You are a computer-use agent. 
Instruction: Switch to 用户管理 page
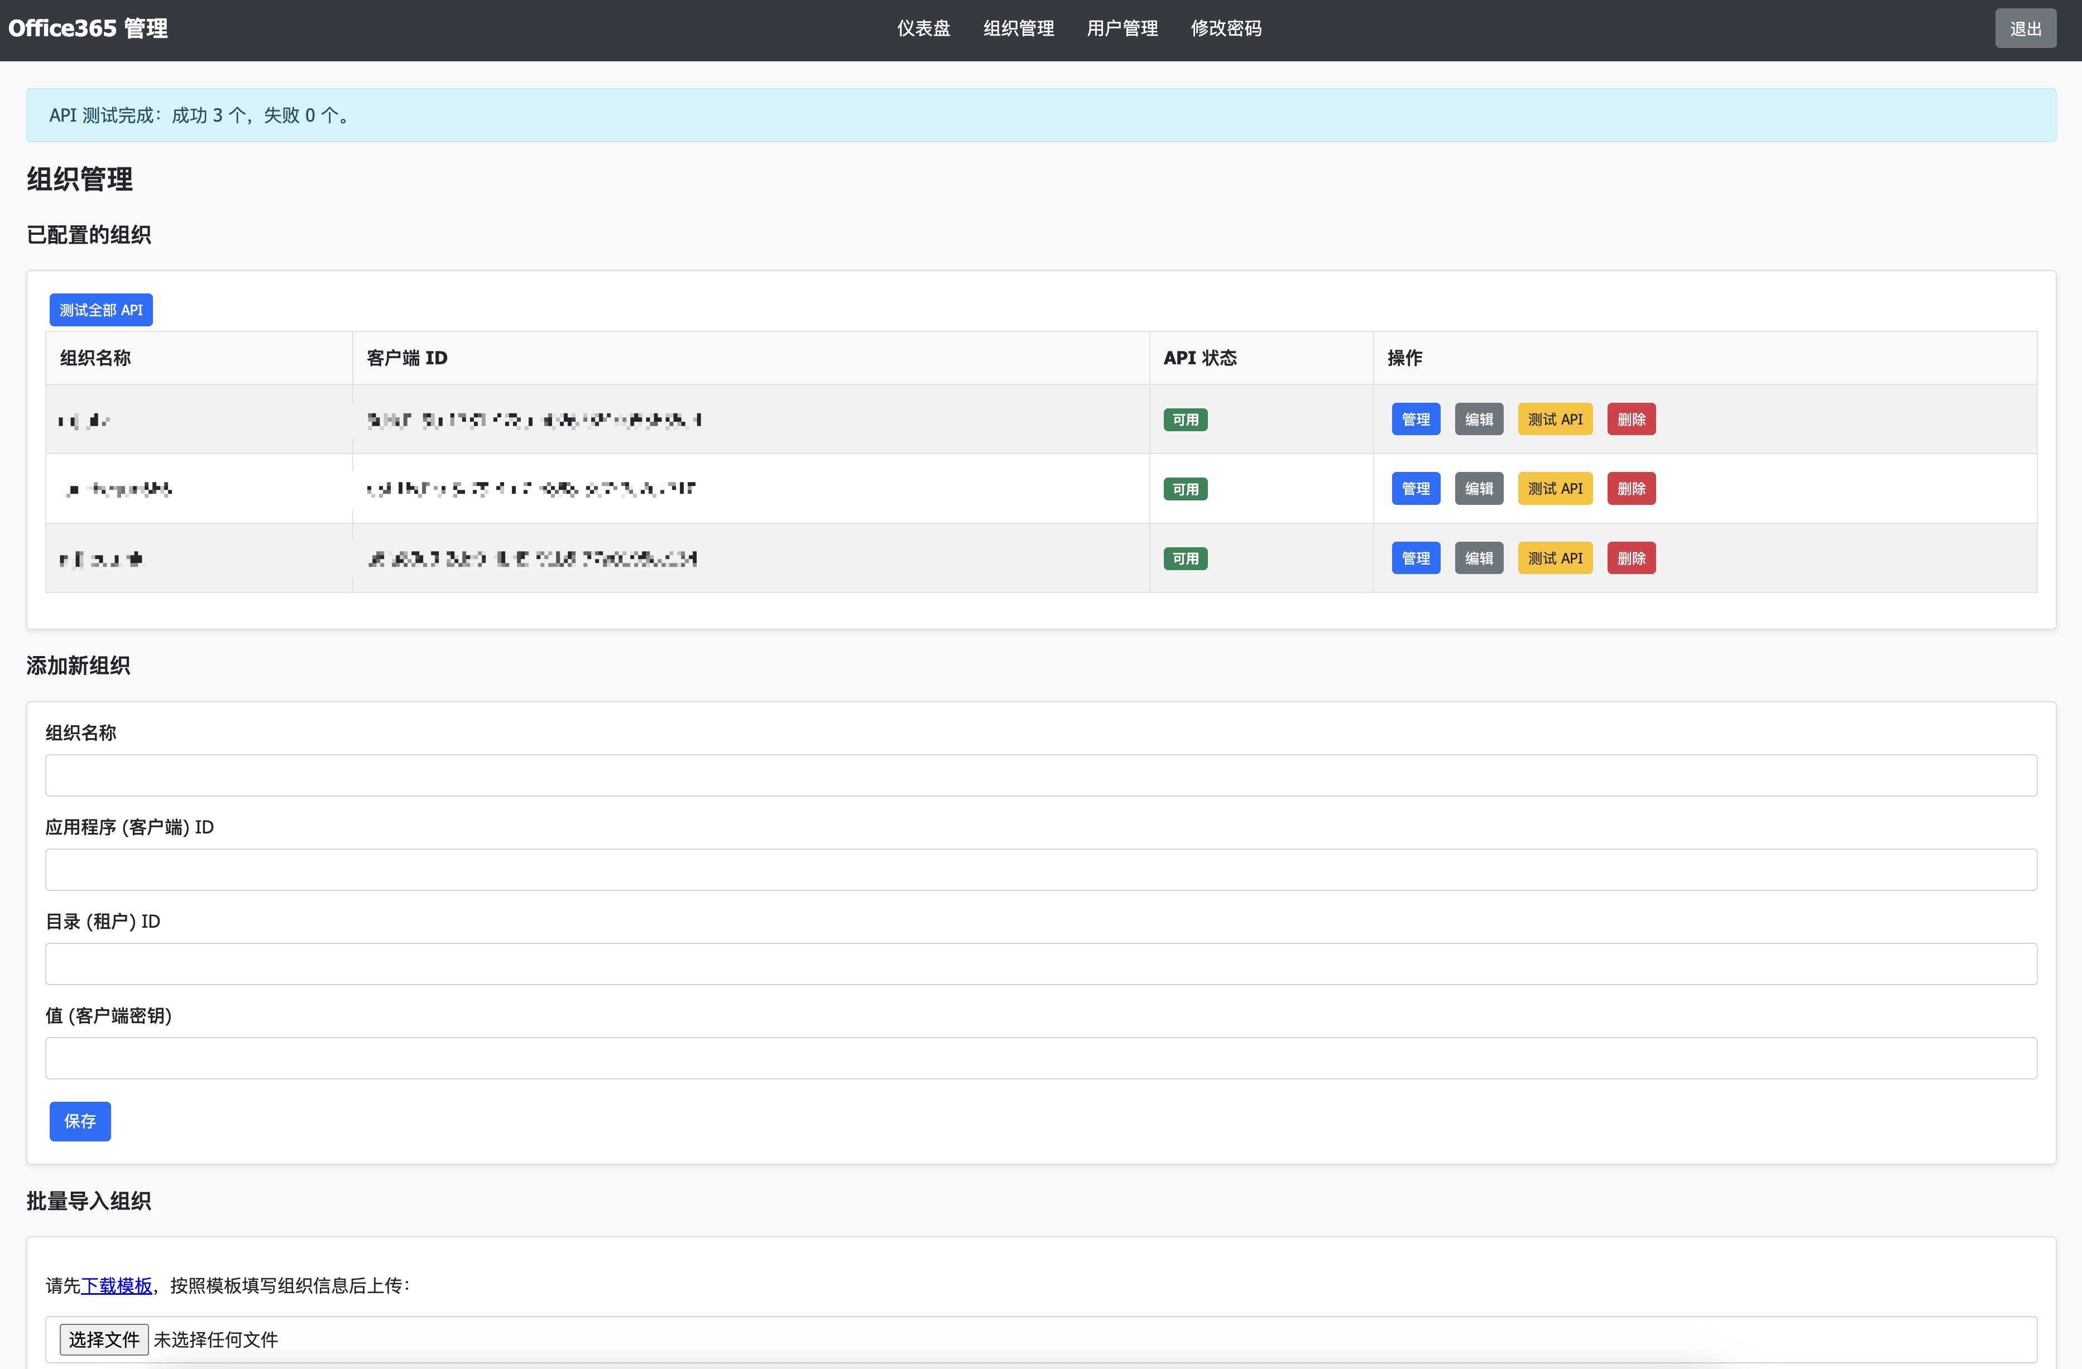click(x=1121, y=29)
